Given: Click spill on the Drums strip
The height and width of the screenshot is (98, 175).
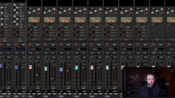Looking at the screenshot, I should [34, 40].
